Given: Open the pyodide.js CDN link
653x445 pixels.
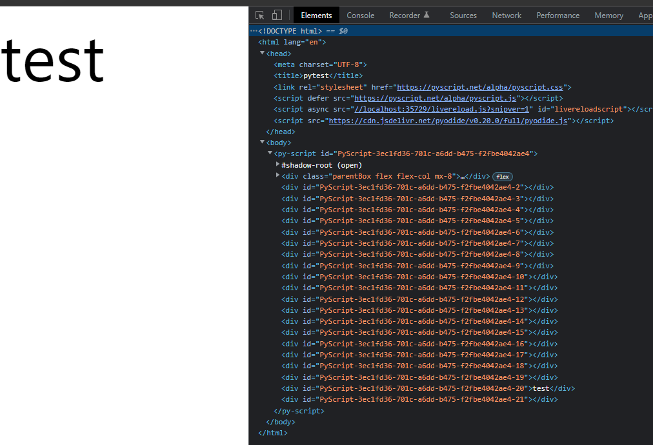Looking at the screenshot, I should pos(448,121).
